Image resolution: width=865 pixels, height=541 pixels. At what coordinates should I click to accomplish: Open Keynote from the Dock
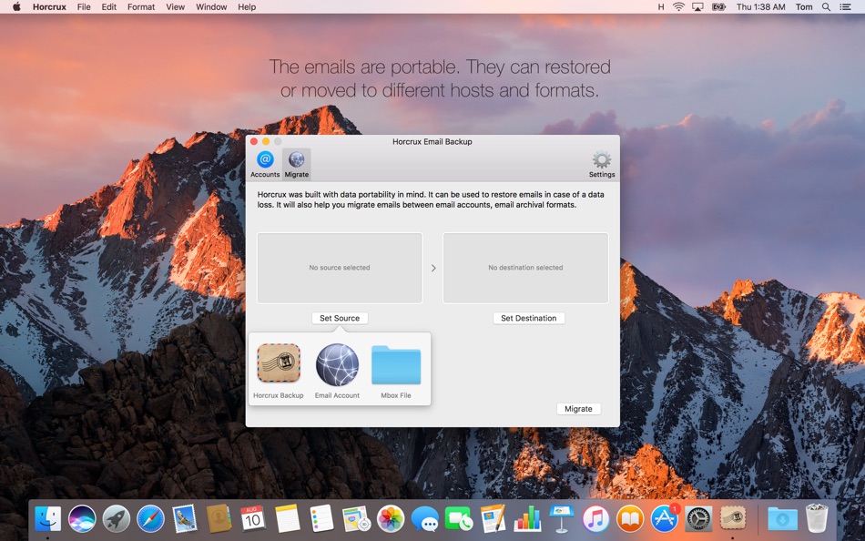pos(562,519)
